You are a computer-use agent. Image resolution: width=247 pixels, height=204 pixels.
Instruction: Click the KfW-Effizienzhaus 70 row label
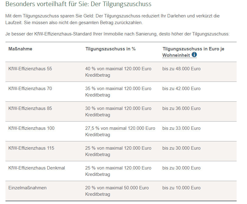30,89
